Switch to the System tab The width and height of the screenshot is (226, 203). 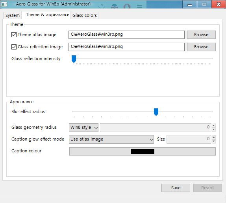point(12,15)
